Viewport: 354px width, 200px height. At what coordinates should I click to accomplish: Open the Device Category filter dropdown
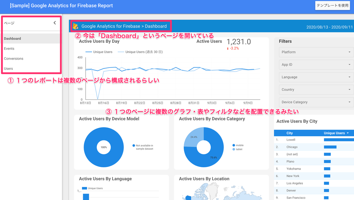(316, 102)
